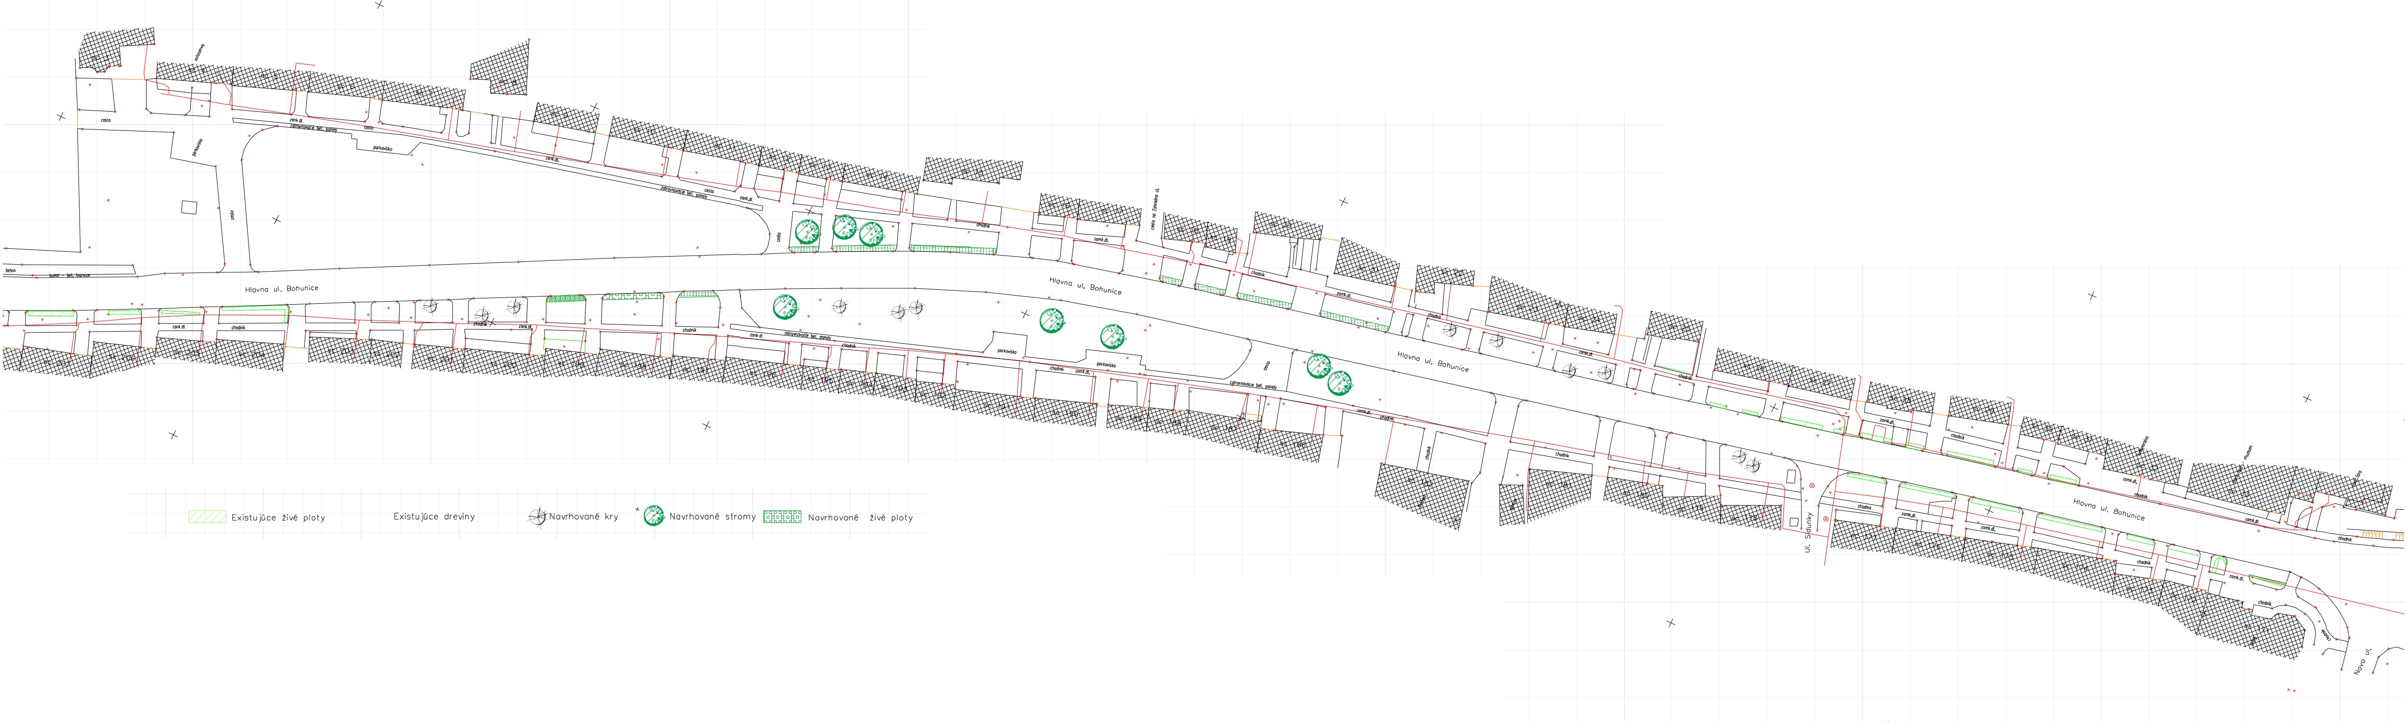Click the Navrhované stromy legend tree symbol
The width and height of the screenshot is (2407, 722).
coord(653,516)
